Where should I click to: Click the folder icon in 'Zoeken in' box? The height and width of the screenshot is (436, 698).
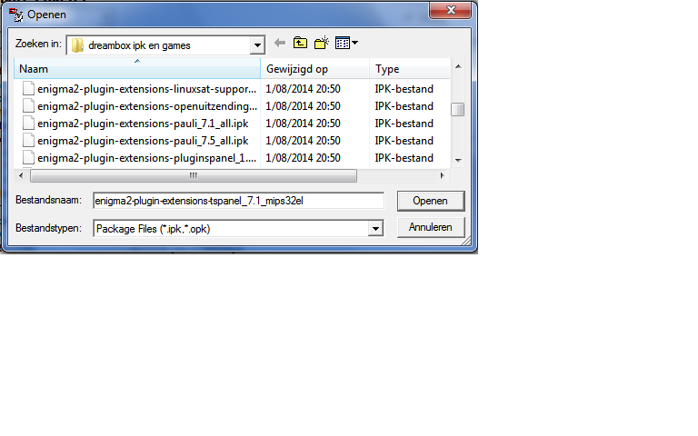coord(77,45)
